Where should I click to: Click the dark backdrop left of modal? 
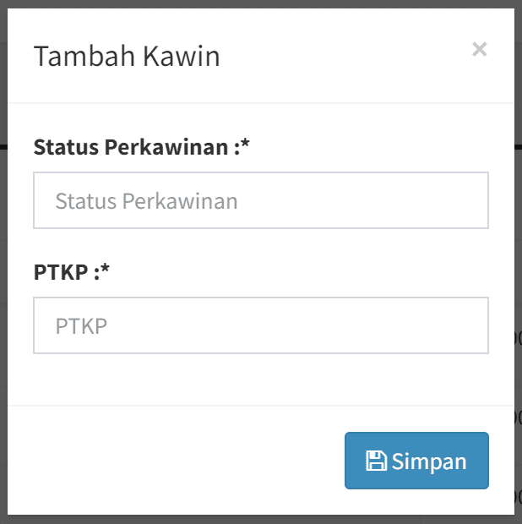3,254
